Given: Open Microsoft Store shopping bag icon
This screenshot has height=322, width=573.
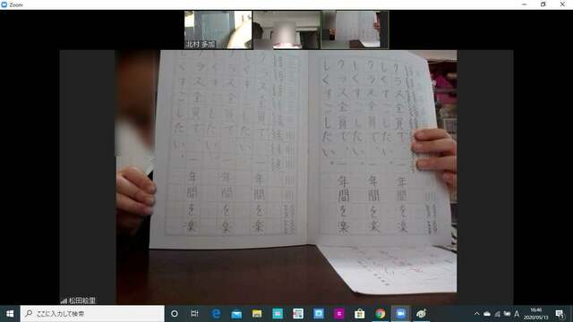Looking at the screenshot, I should point(360,314).
